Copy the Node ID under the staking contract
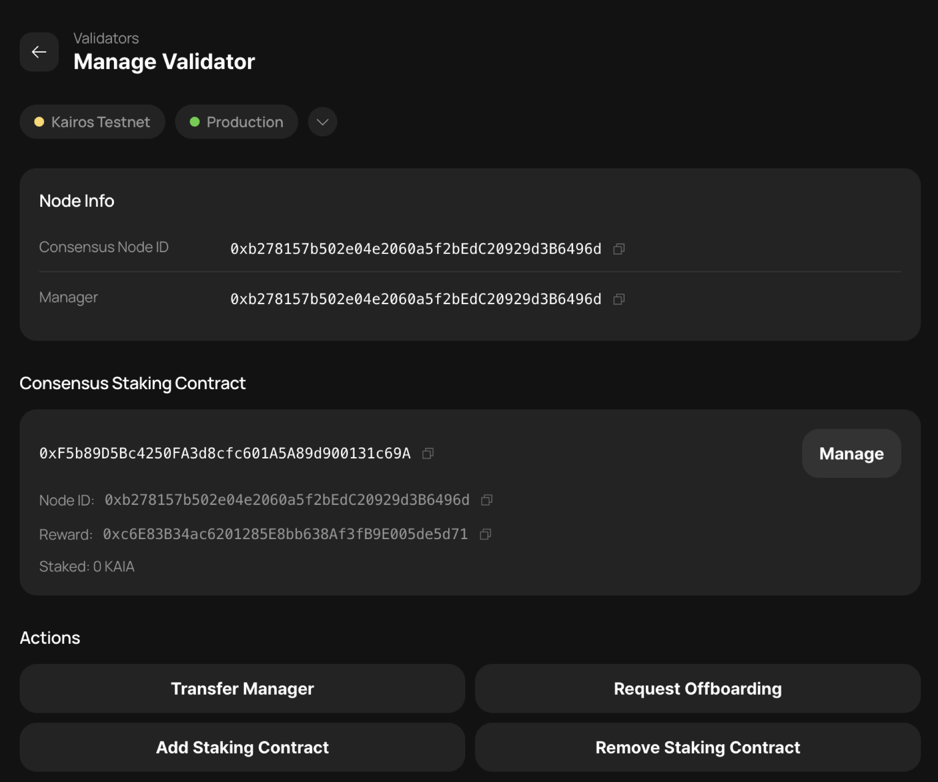The image size is (938, 782). point(486,500)
